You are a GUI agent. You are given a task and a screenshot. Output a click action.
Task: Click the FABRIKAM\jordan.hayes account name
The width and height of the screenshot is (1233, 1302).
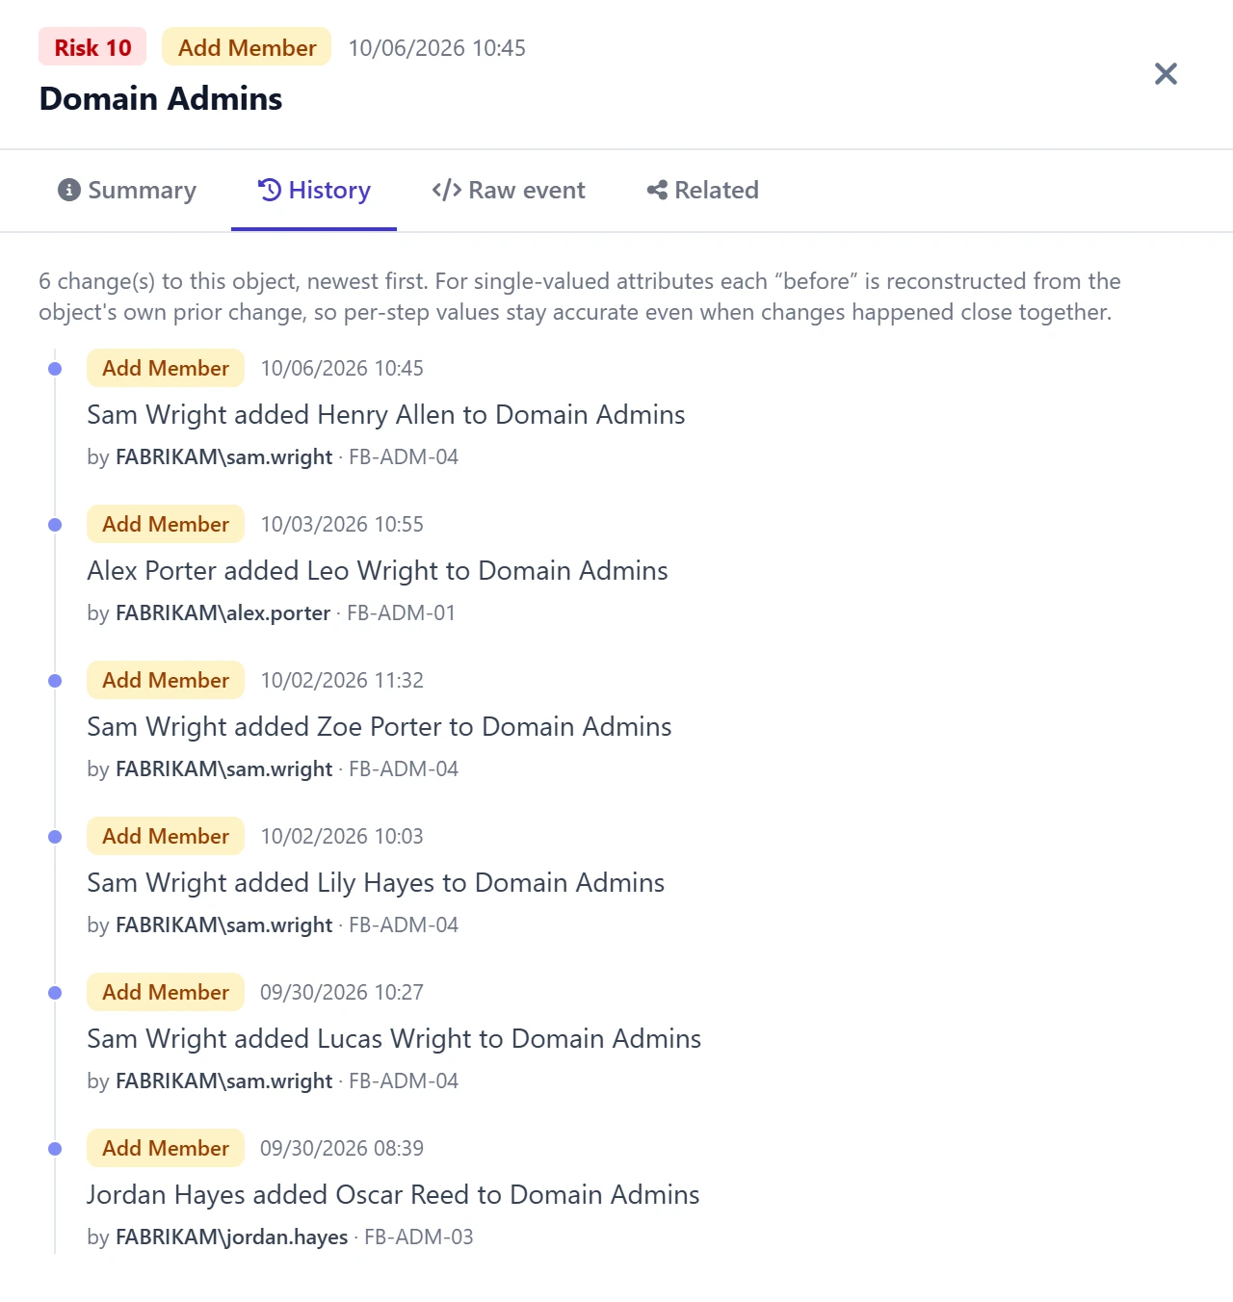click(231, 1237)
